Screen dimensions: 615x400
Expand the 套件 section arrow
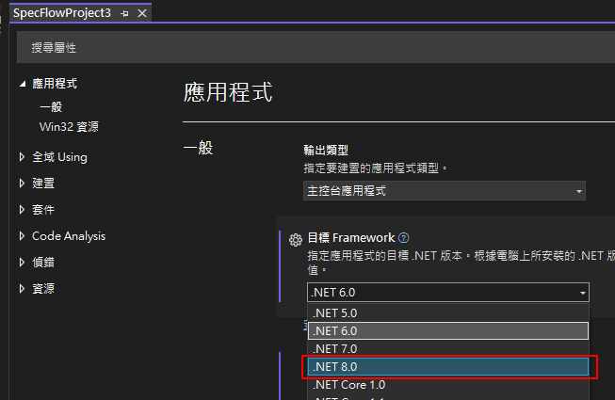pos(22,210)
